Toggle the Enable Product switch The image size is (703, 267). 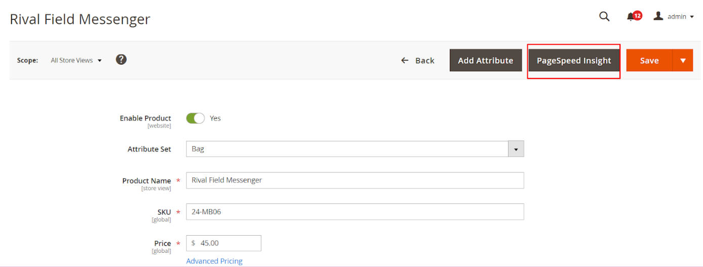pos(195,118)
